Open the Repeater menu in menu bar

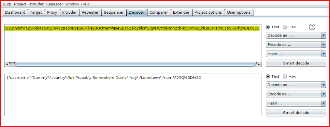pyautogui.click(x=54, y=4)
